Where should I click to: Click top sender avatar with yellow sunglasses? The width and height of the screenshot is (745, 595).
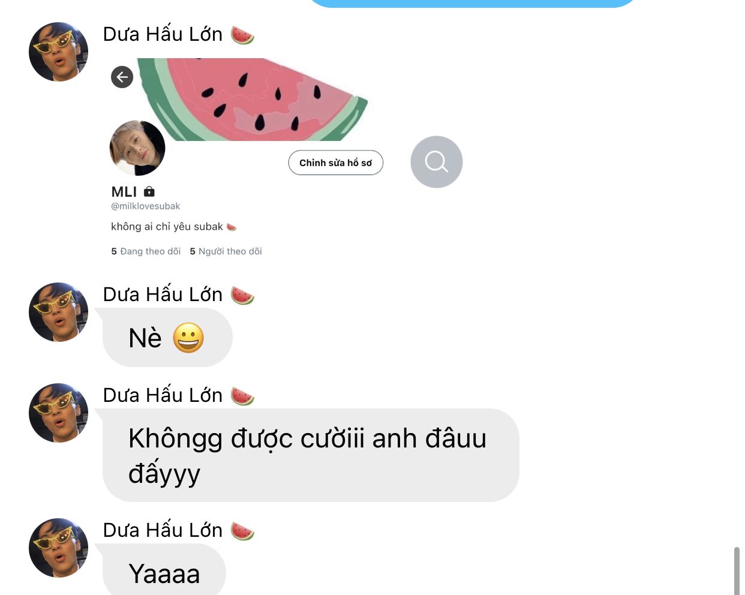[x=59, y=52]
